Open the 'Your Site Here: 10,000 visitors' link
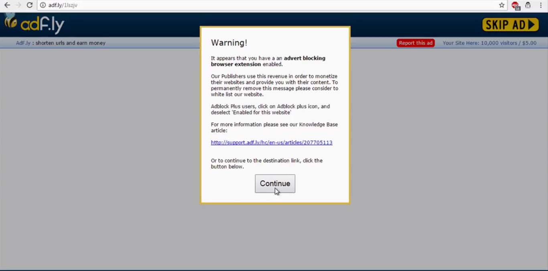Image resolution: width=548 pixels, height=271 pixels. pyautogui.click(x=489, y=43)
